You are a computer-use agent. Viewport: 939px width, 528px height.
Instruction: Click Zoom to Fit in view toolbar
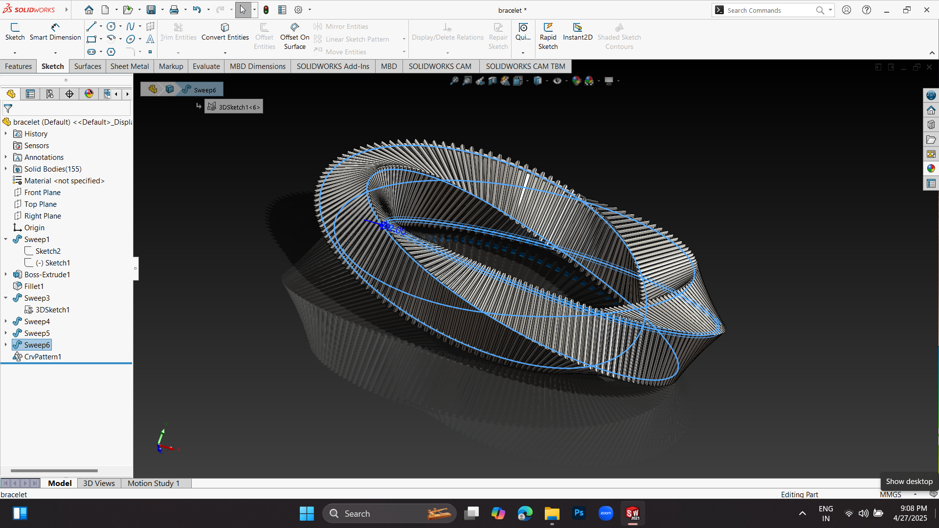(454, 81)
